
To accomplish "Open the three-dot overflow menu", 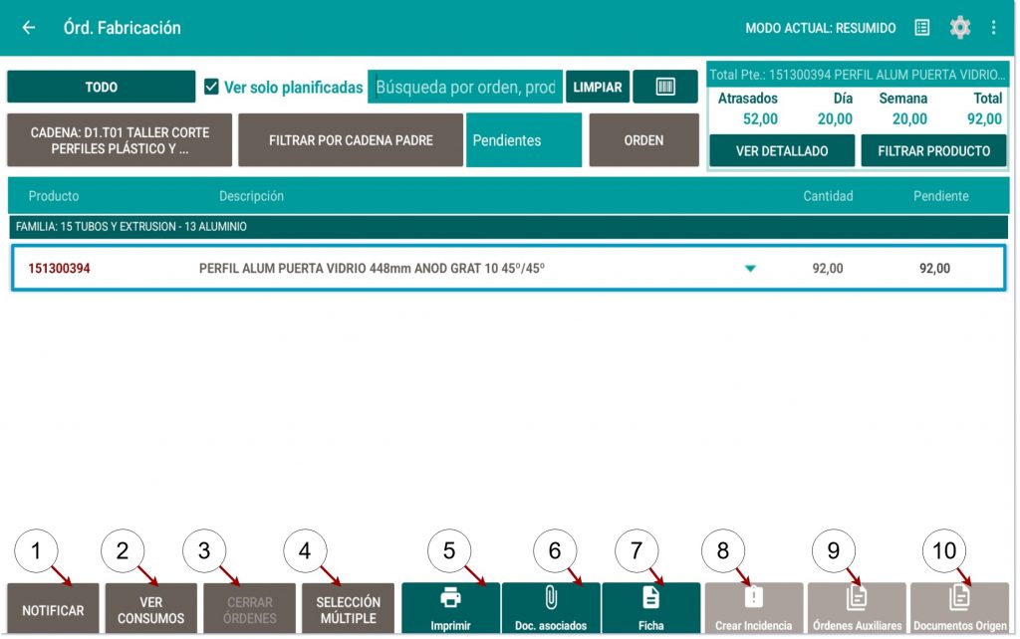I will tap(993, 28).
